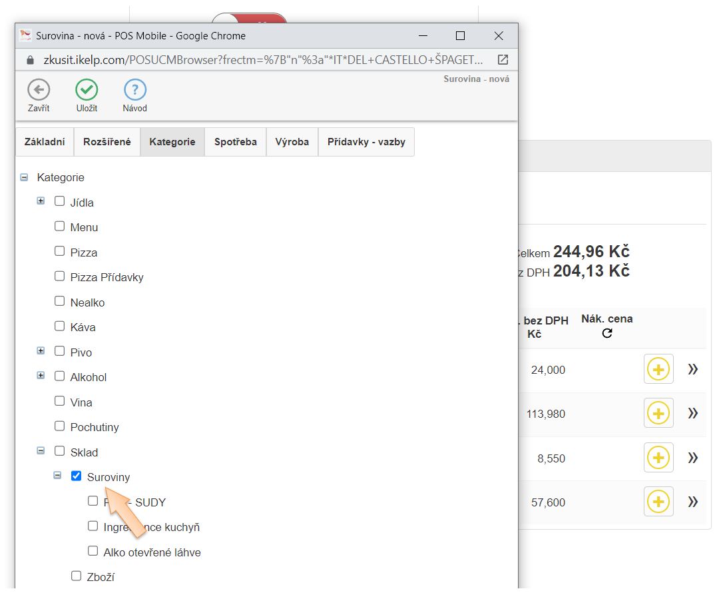The height and width of the screenshot is (597, 719).
Task: Click the double chevron in 113,980 row
Action: click(692, 414)
